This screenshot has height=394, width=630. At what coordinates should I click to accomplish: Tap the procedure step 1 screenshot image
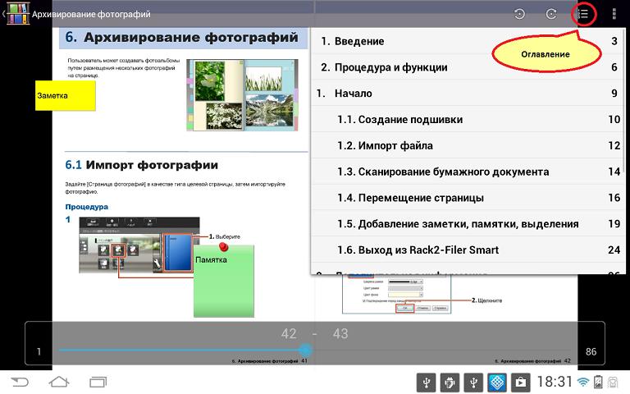pos(139,245)
